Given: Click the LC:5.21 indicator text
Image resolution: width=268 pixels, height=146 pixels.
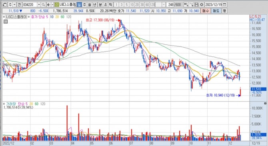Looking at the screenshot, I should point(255,16).
